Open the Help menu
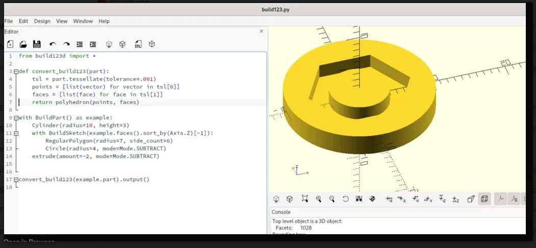 tap(104, 21)
